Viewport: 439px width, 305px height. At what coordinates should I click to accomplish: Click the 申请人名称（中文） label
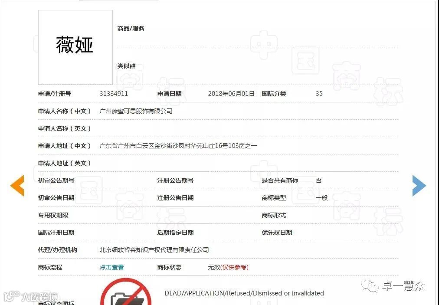click(65, 111)
